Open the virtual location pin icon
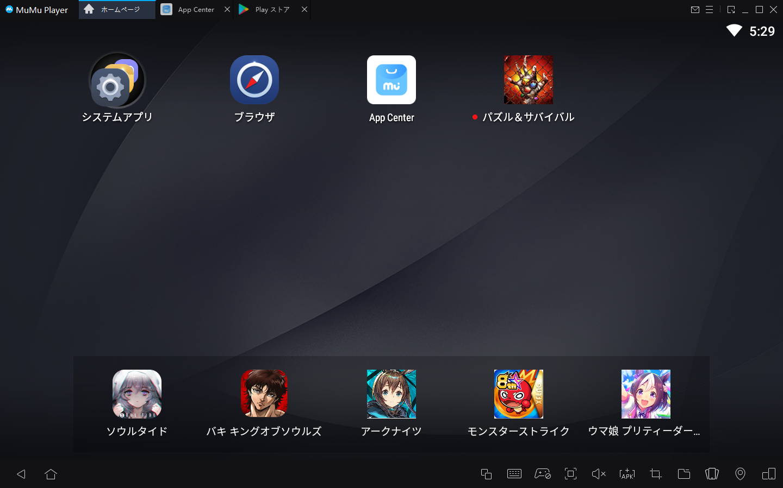Screen dimensions: 783x488 coord(740,474)
